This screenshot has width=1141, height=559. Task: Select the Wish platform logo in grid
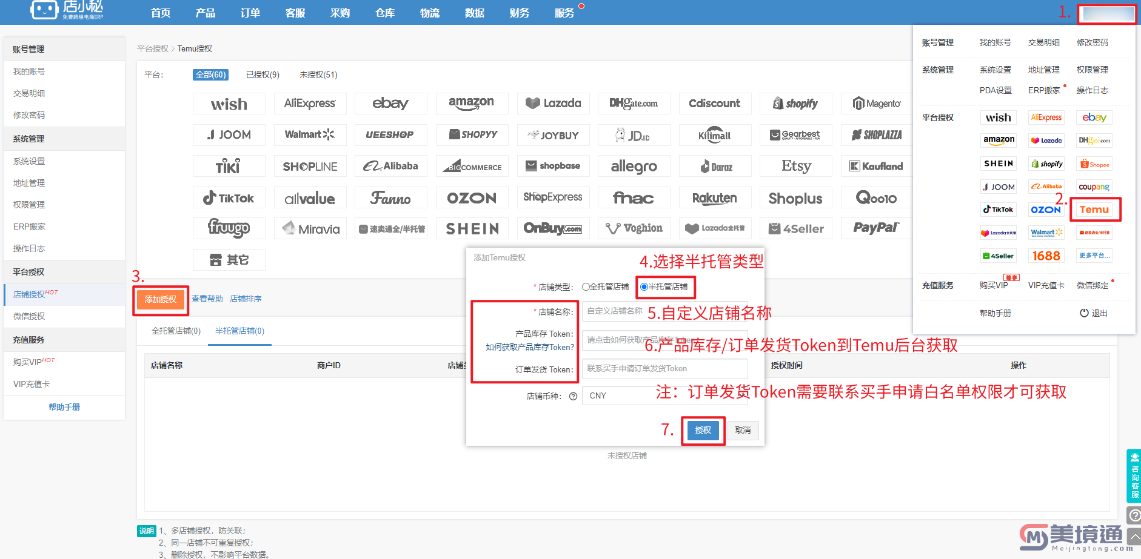tap(229, 104)
